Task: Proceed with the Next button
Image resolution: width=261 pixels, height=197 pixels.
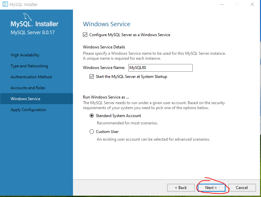Action: 211,188
